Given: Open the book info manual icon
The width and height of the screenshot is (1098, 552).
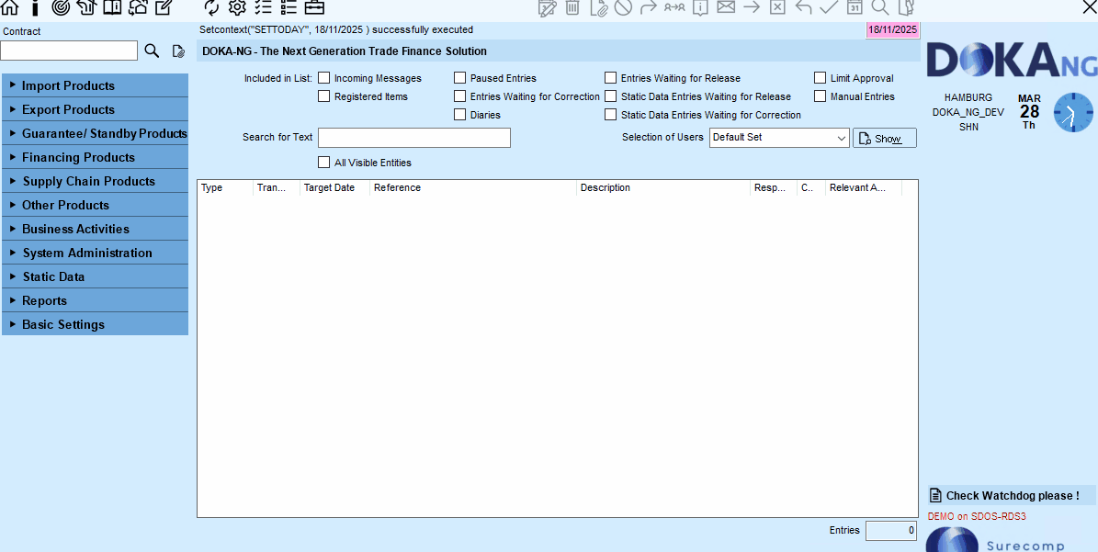Looking at the screenshot, I should [x=111, y=7].
